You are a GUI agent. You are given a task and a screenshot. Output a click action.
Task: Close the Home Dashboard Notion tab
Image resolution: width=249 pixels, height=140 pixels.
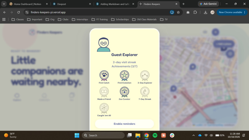[47, 4]
